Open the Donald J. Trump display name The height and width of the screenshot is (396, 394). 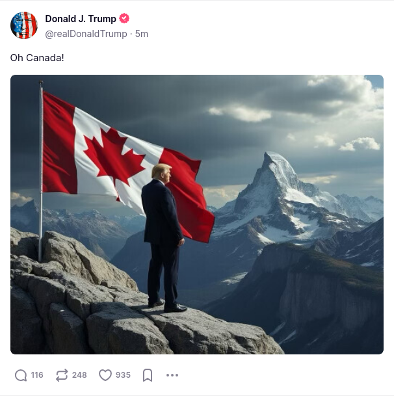[81, 19]
